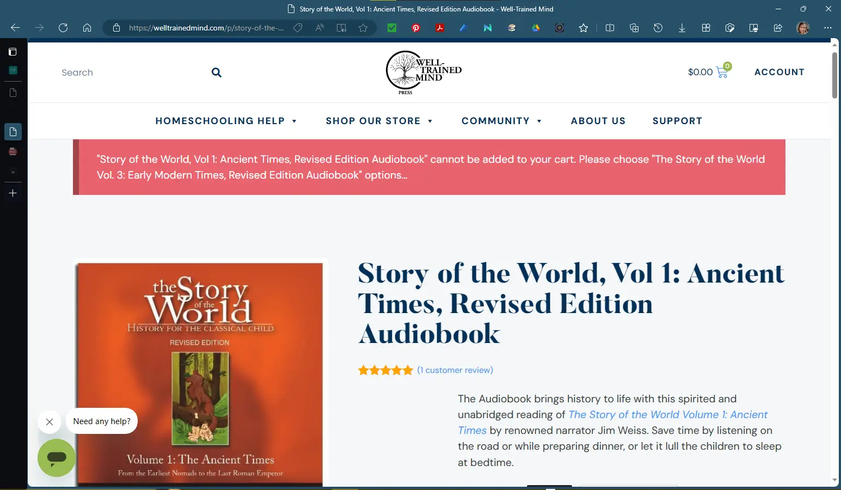Click the five-star rating display
Image resolution: width=841 pixels, height=490 pixels.
(385, 370)
